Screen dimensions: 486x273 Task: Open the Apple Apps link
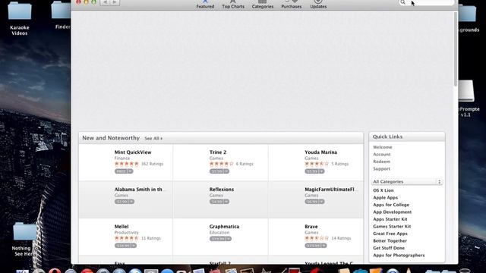(x=385, y=197)
